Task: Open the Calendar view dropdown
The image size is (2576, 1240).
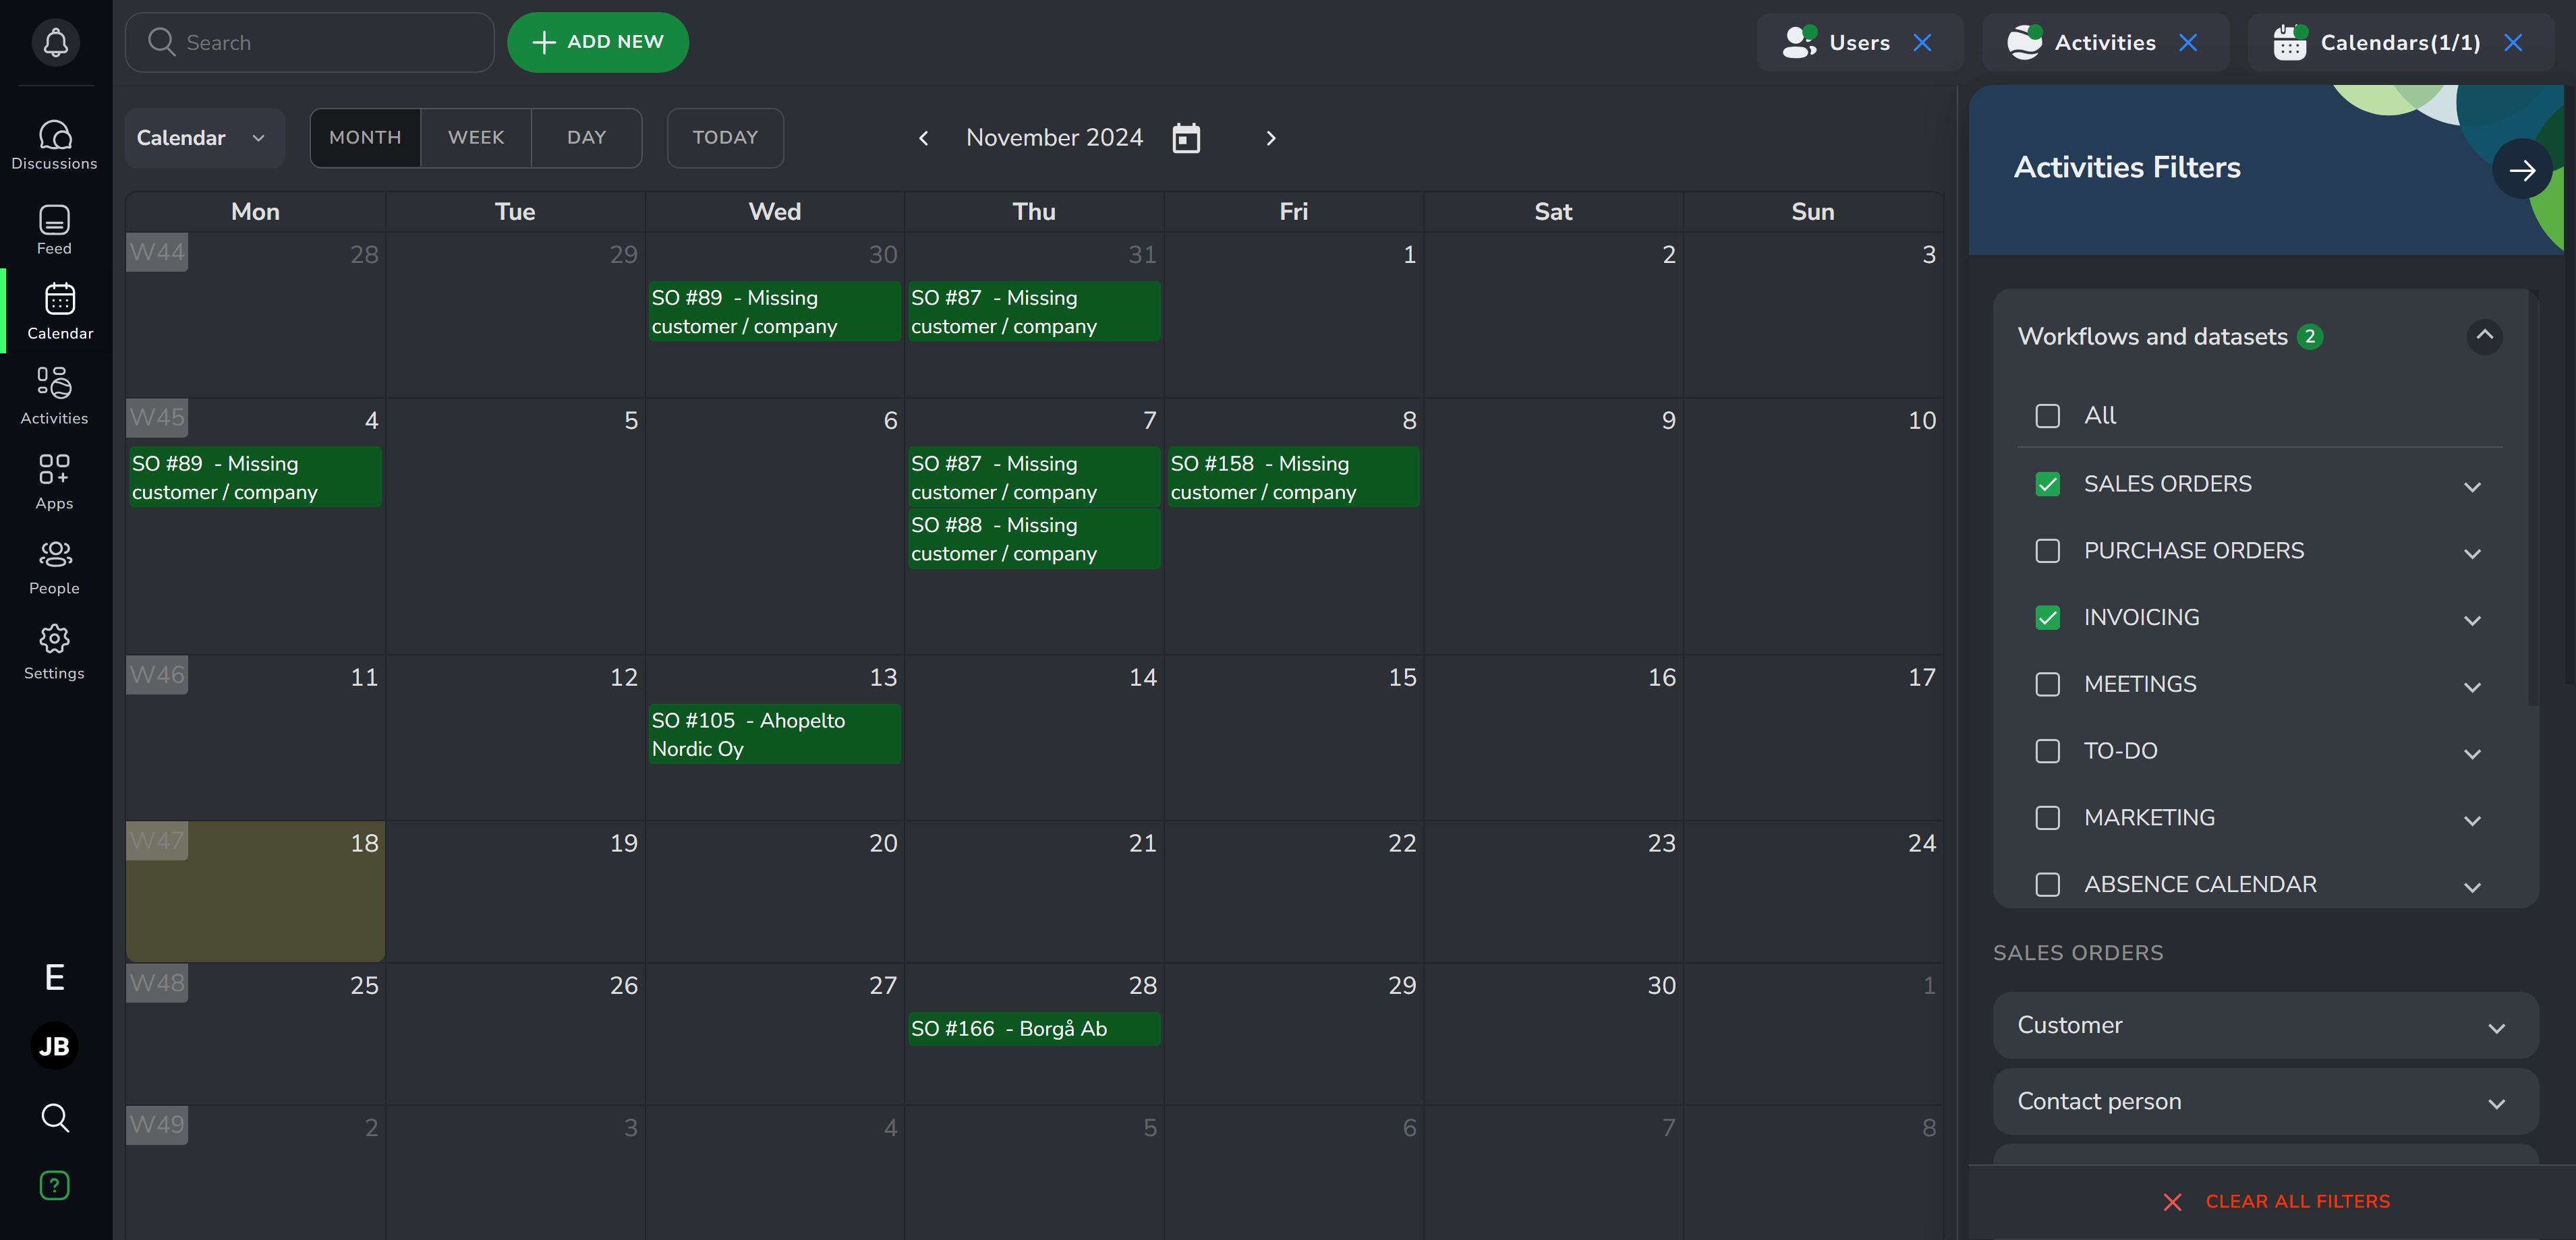Action: pyautogui.click(x=203, y=138)
